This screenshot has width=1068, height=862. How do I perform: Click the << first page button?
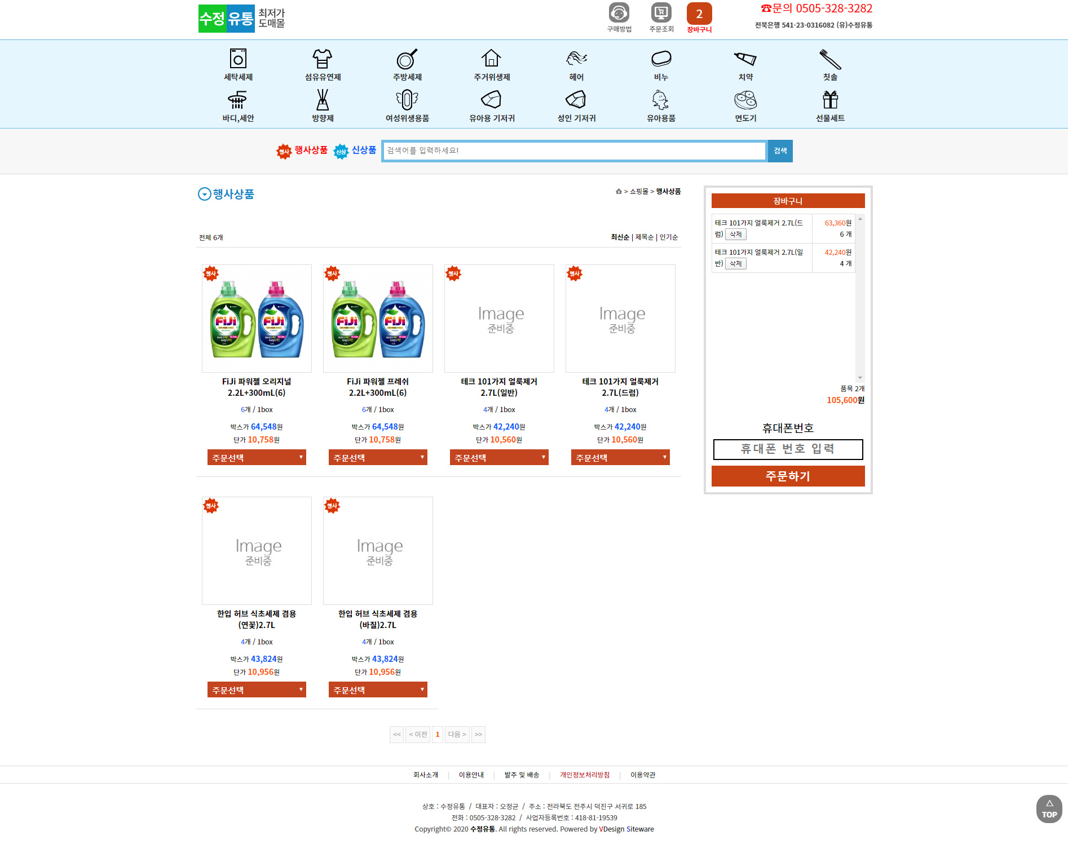397,735
